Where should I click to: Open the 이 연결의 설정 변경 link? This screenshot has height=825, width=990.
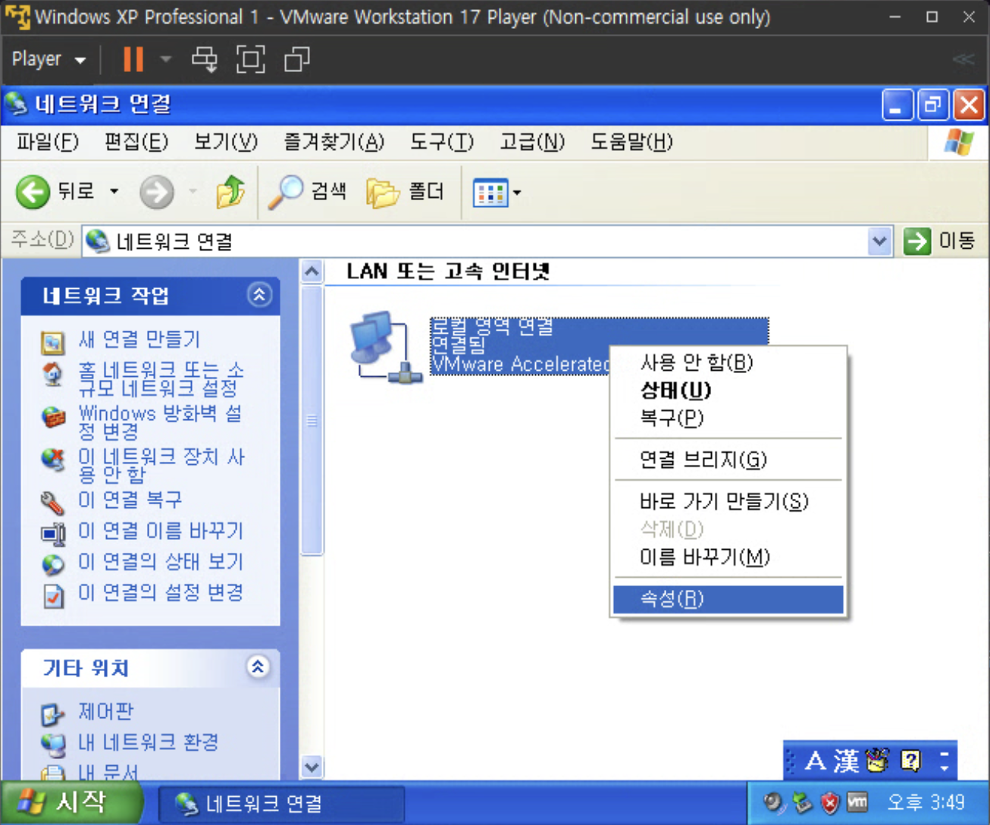(161, 592)
